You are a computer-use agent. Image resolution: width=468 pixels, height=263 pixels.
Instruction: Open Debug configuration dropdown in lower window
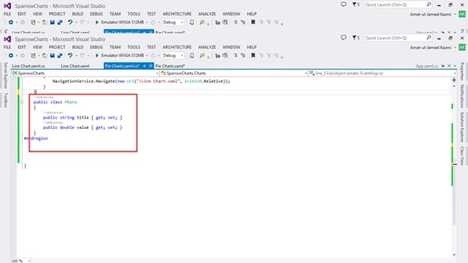click(181, 55)
